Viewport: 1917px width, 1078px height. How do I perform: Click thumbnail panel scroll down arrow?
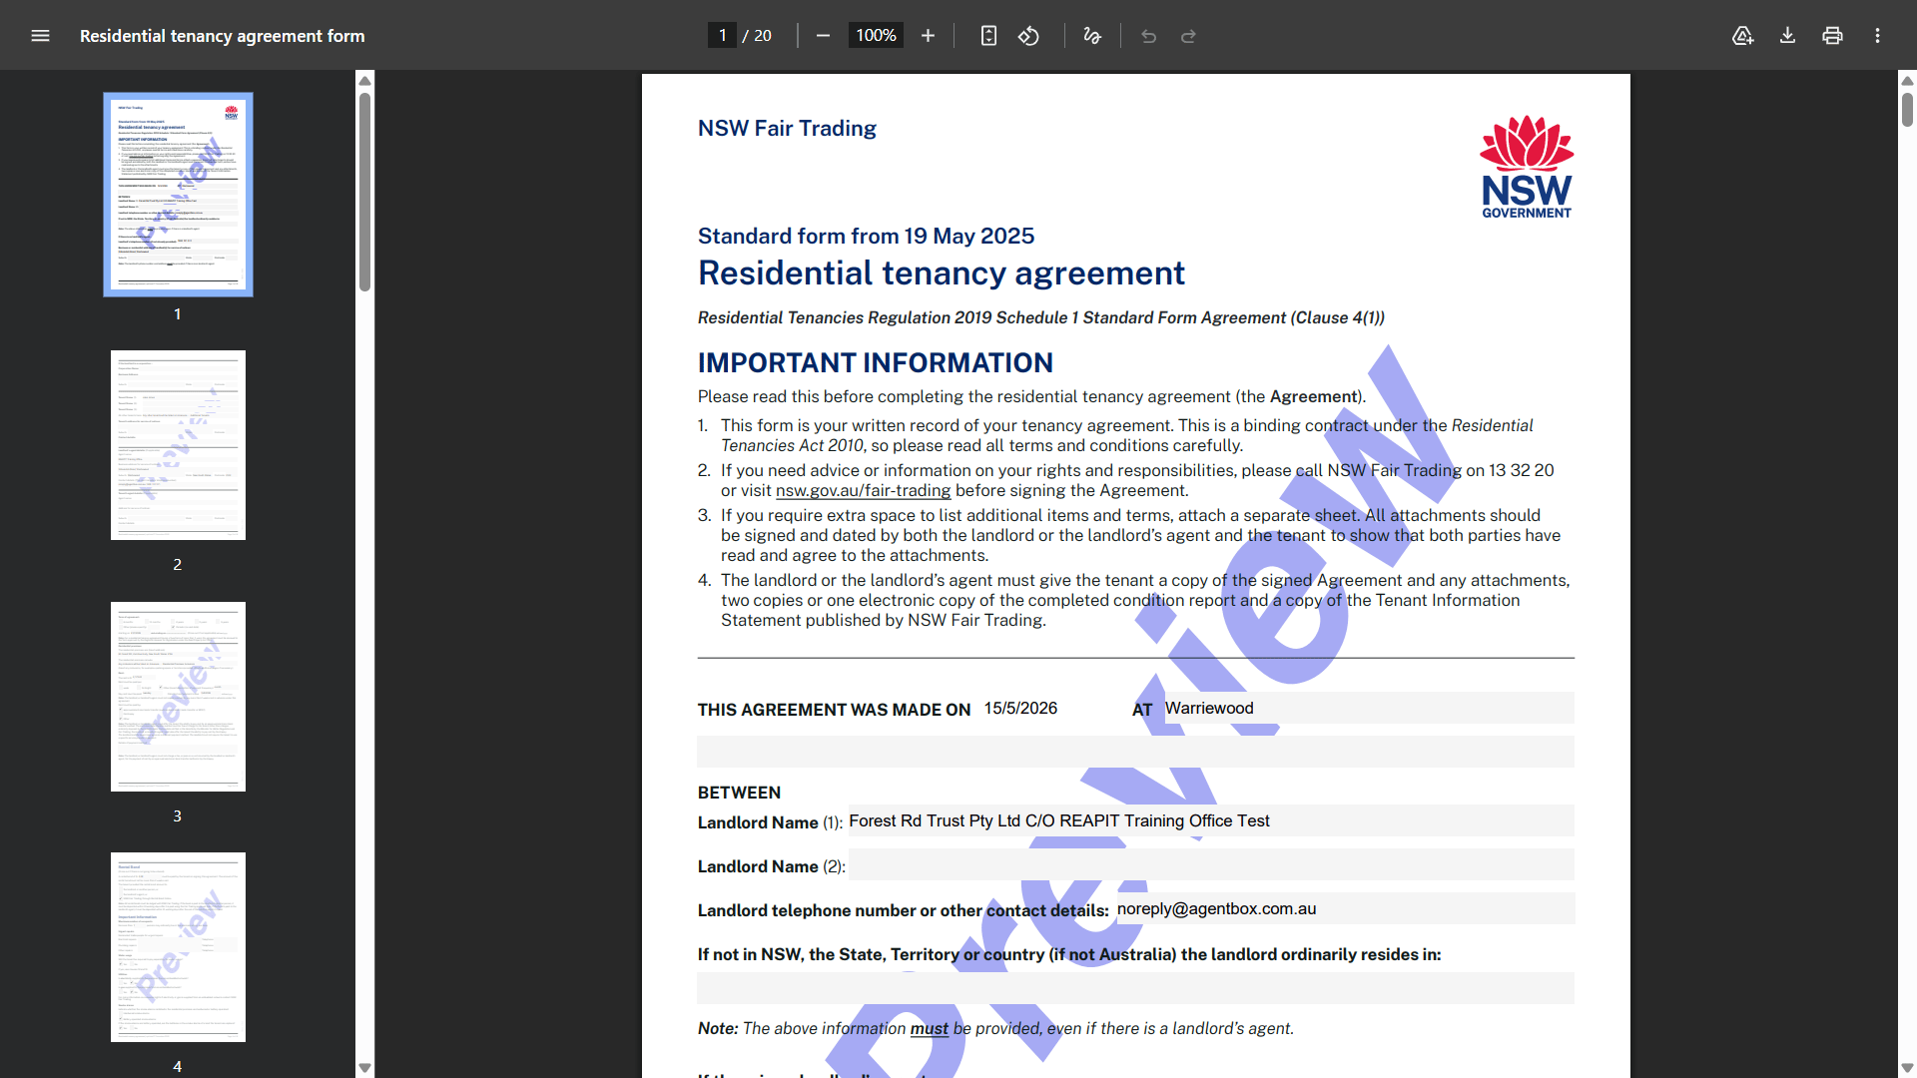tap(365, 1067)
